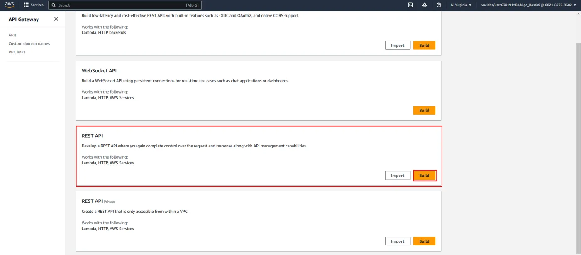Click the WebSocket API description text
Image resolution: width=581 pixels, height=255 pixels.
tap(185, 81)
